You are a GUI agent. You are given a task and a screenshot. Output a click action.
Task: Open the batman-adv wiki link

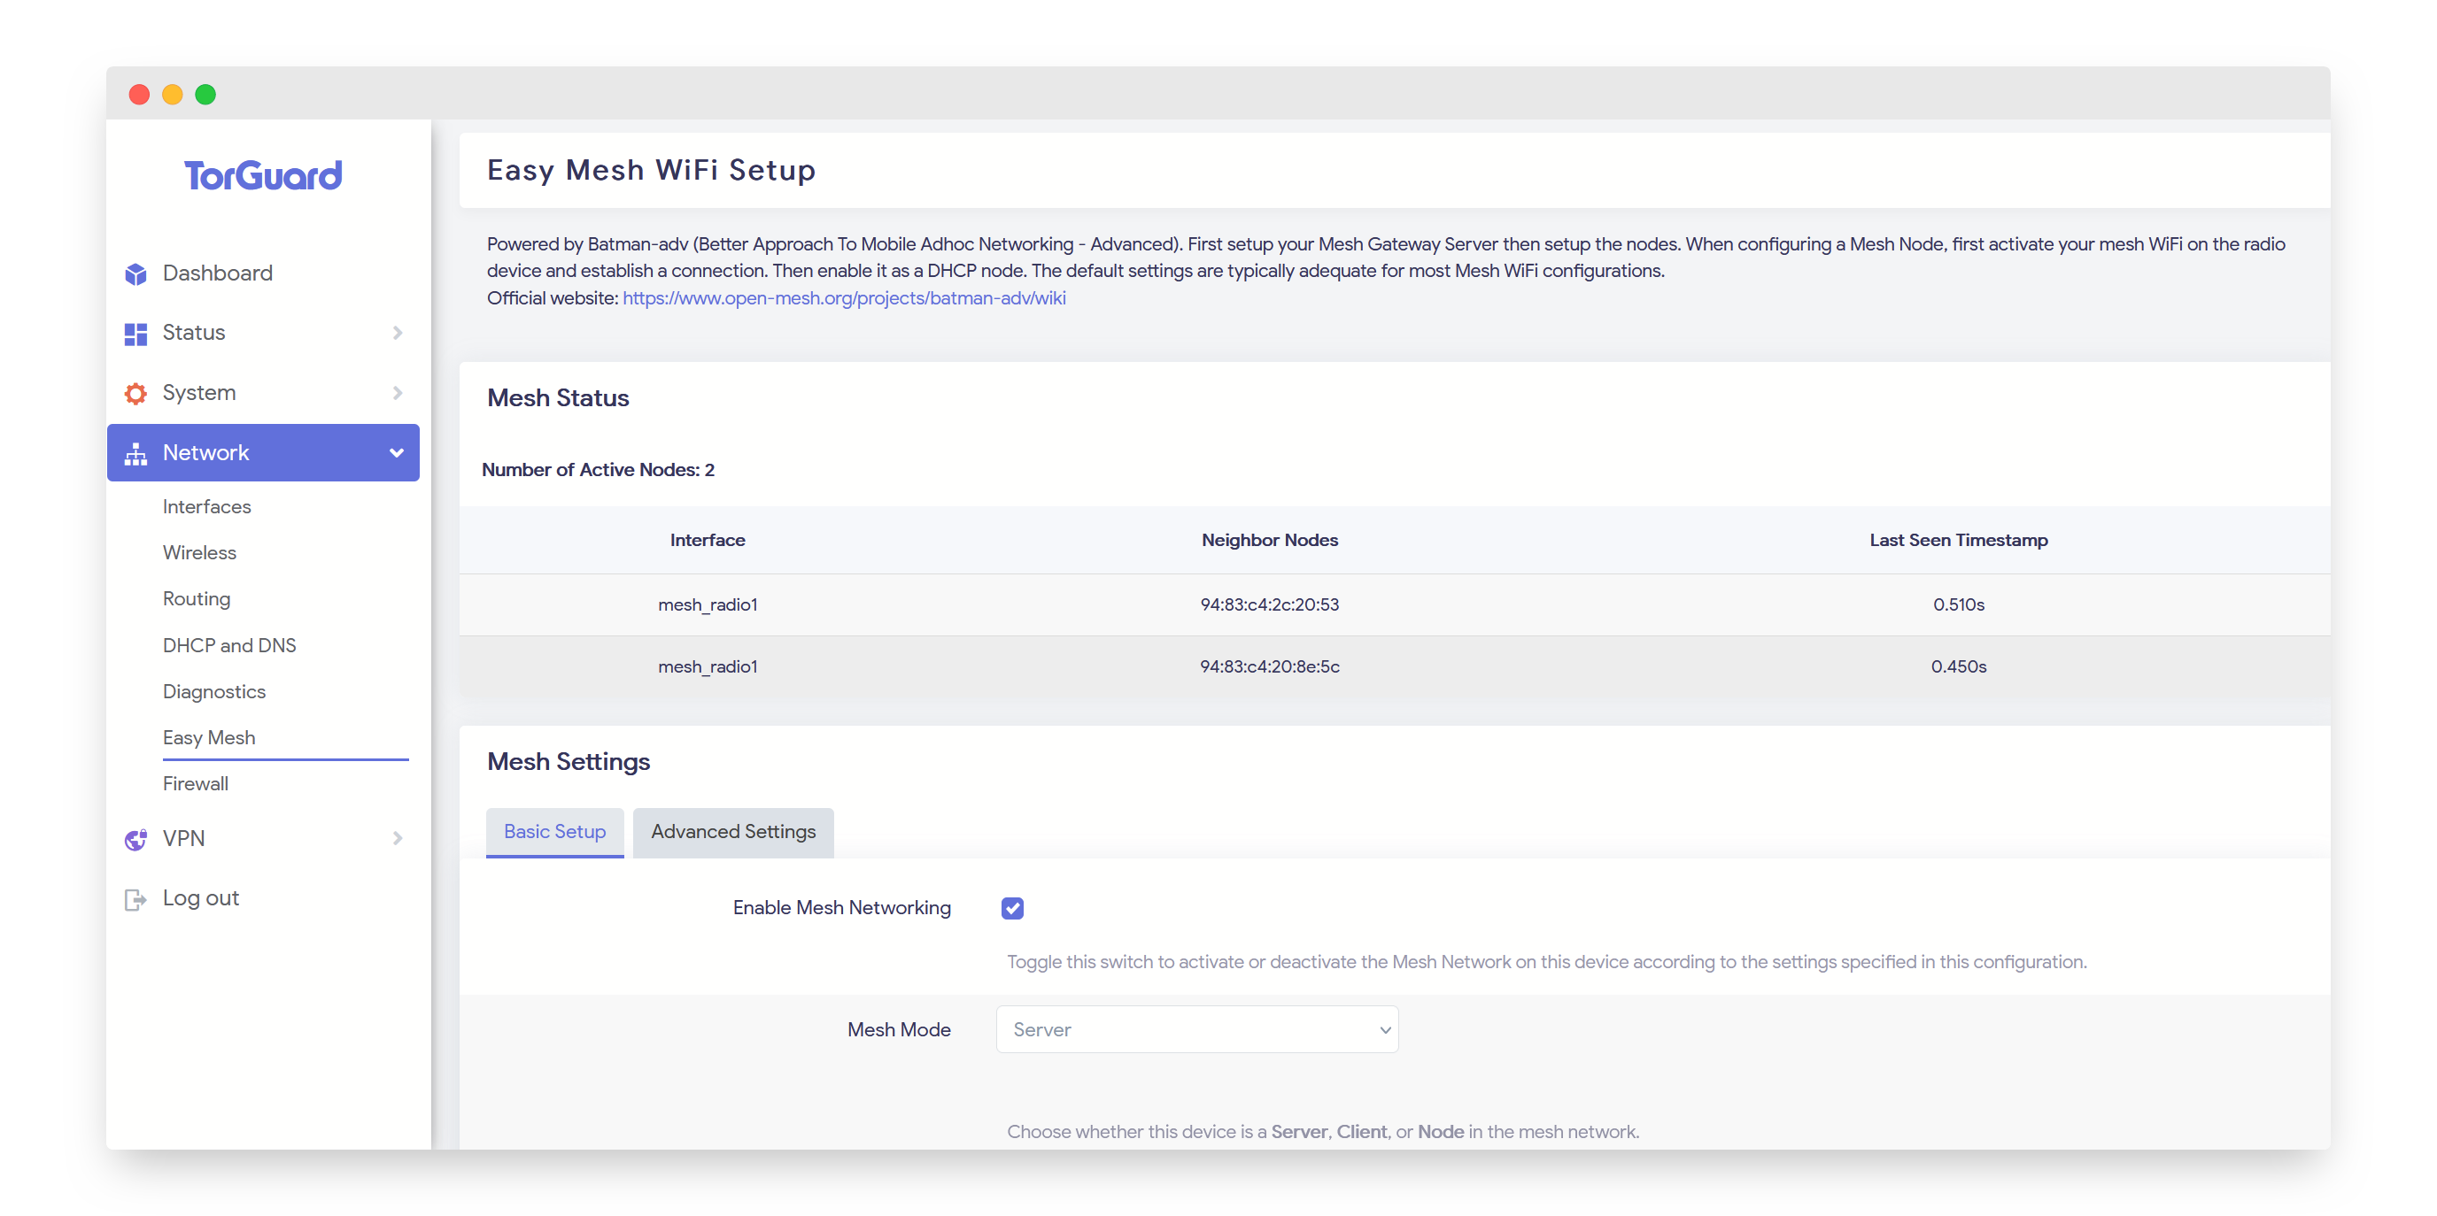pyautogui.click(x=844, y=299)
